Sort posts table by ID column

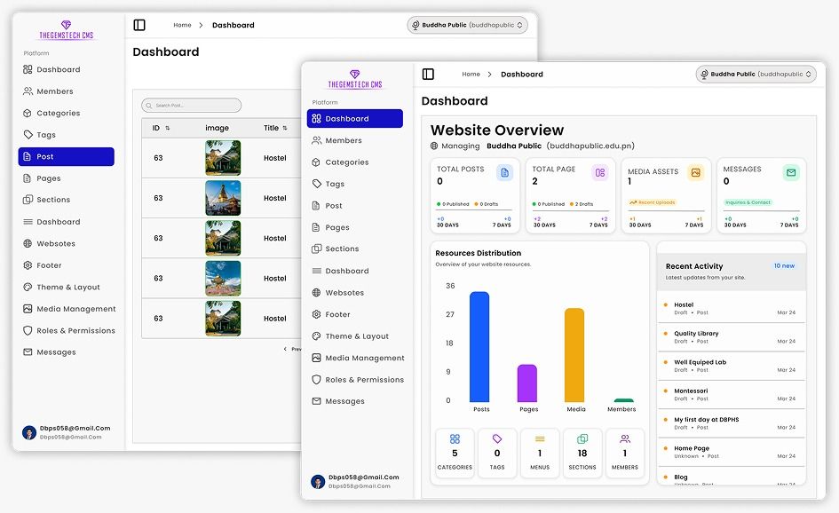click(161, 128)
